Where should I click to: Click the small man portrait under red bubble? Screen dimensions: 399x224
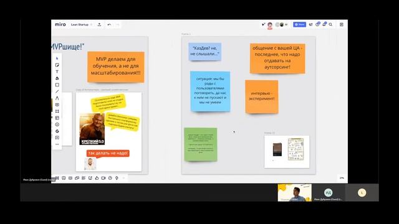click(x=90, y=164)
